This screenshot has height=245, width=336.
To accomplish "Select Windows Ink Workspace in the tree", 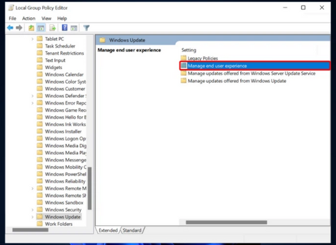I will [65, 124].
